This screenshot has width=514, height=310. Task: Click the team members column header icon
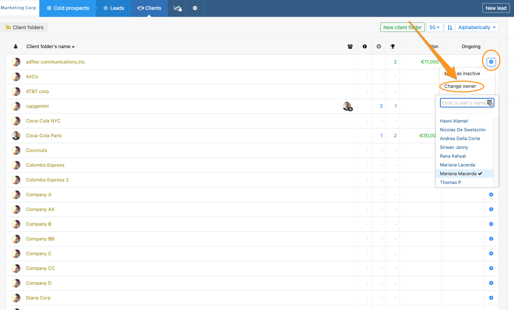(x=350, y=46)
